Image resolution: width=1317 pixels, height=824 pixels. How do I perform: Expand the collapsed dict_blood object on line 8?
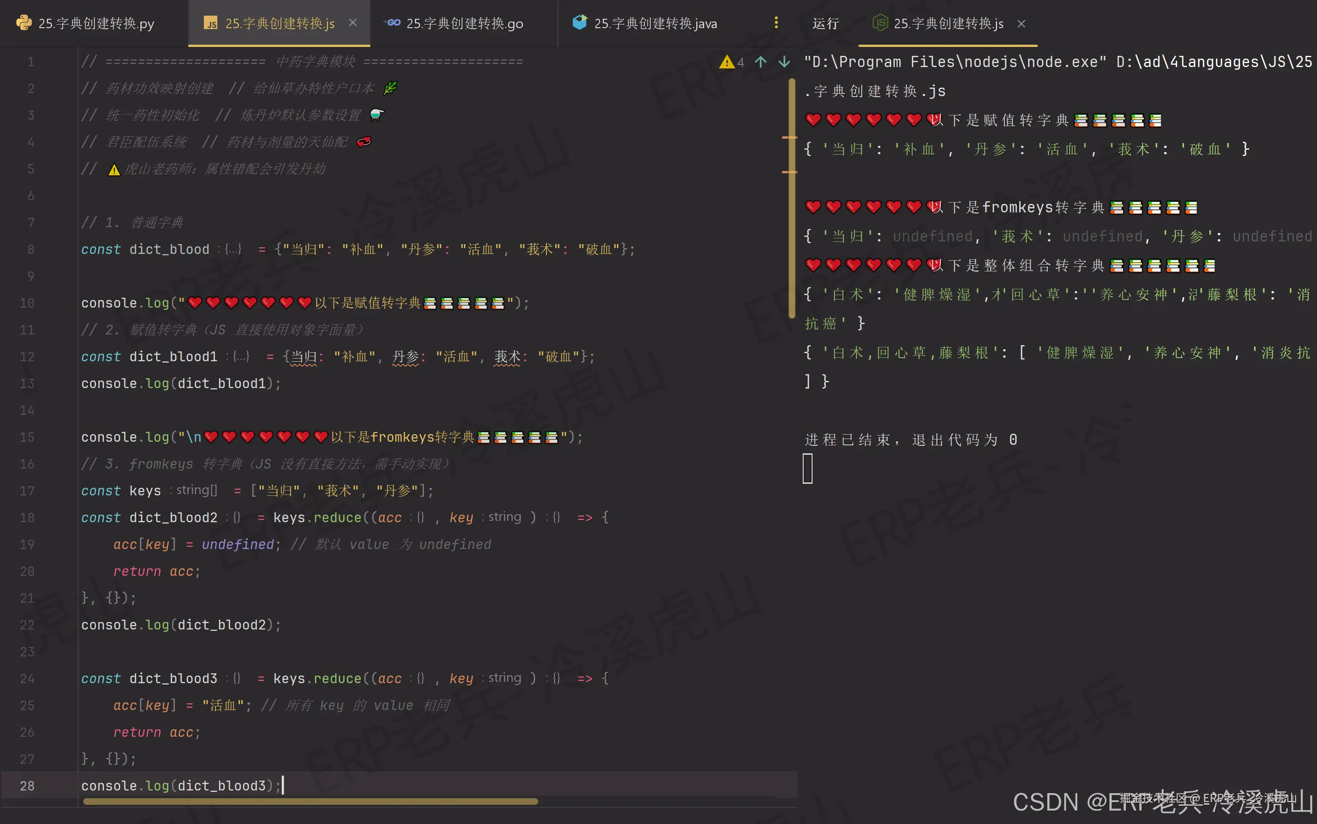(x=233, y=249)
